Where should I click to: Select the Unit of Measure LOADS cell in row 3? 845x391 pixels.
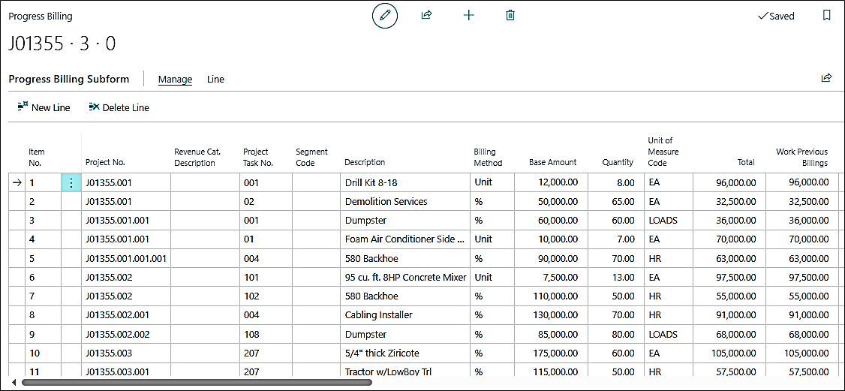[x=667, y=221]
